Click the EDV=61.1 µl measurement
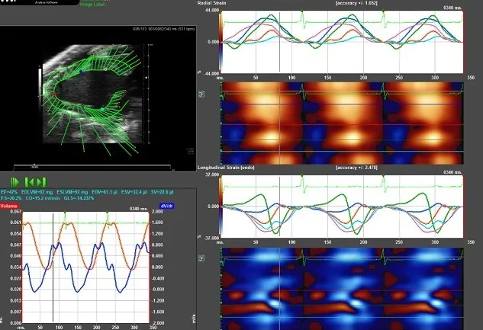483x330 pixels. tap(105, 192)
